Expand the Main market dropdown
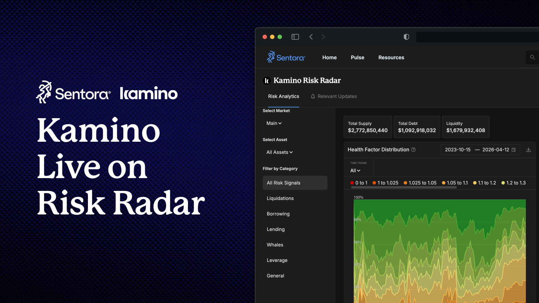 point(274,123)
